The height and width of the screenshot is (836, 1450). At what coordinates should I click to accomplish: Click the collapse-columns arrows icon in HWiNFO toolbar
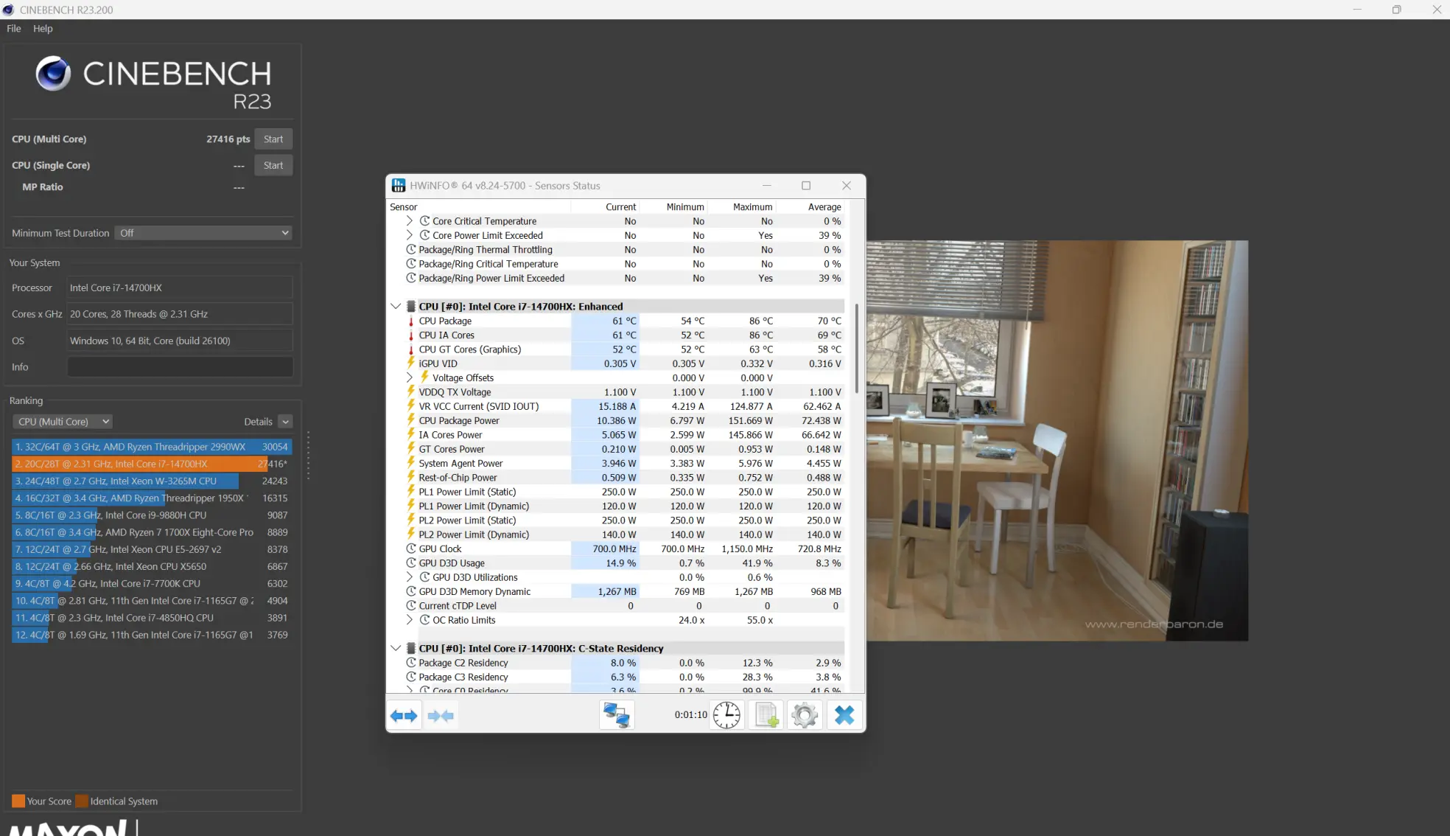tap(441, 715)
